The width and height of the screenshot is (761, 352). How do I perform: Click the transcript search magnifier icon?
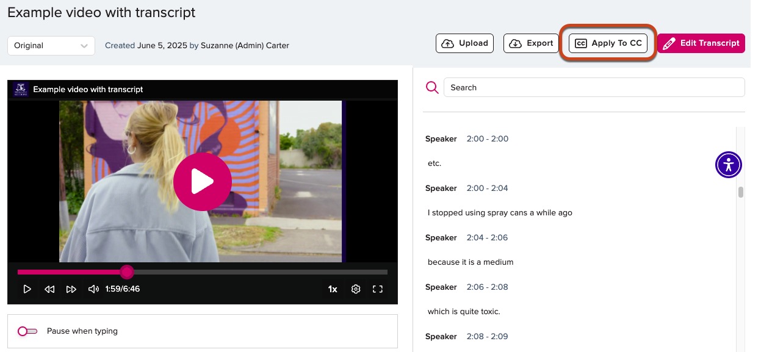pyautogui.click(x=432, y=88)
